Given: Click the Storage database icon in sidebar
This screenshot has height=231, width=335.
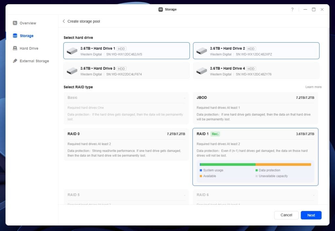Looking at the screenshot, I should pyautogui.click(x=15, y=36).
